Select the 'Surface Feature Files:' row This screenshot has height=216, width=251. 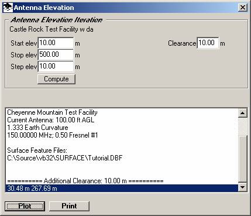[x=122, y=150]
